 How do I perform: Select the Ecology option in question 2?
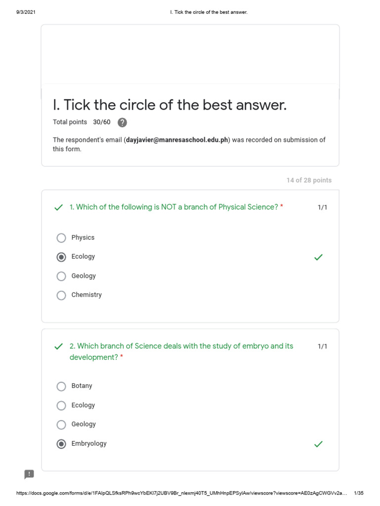coord(61,406)
